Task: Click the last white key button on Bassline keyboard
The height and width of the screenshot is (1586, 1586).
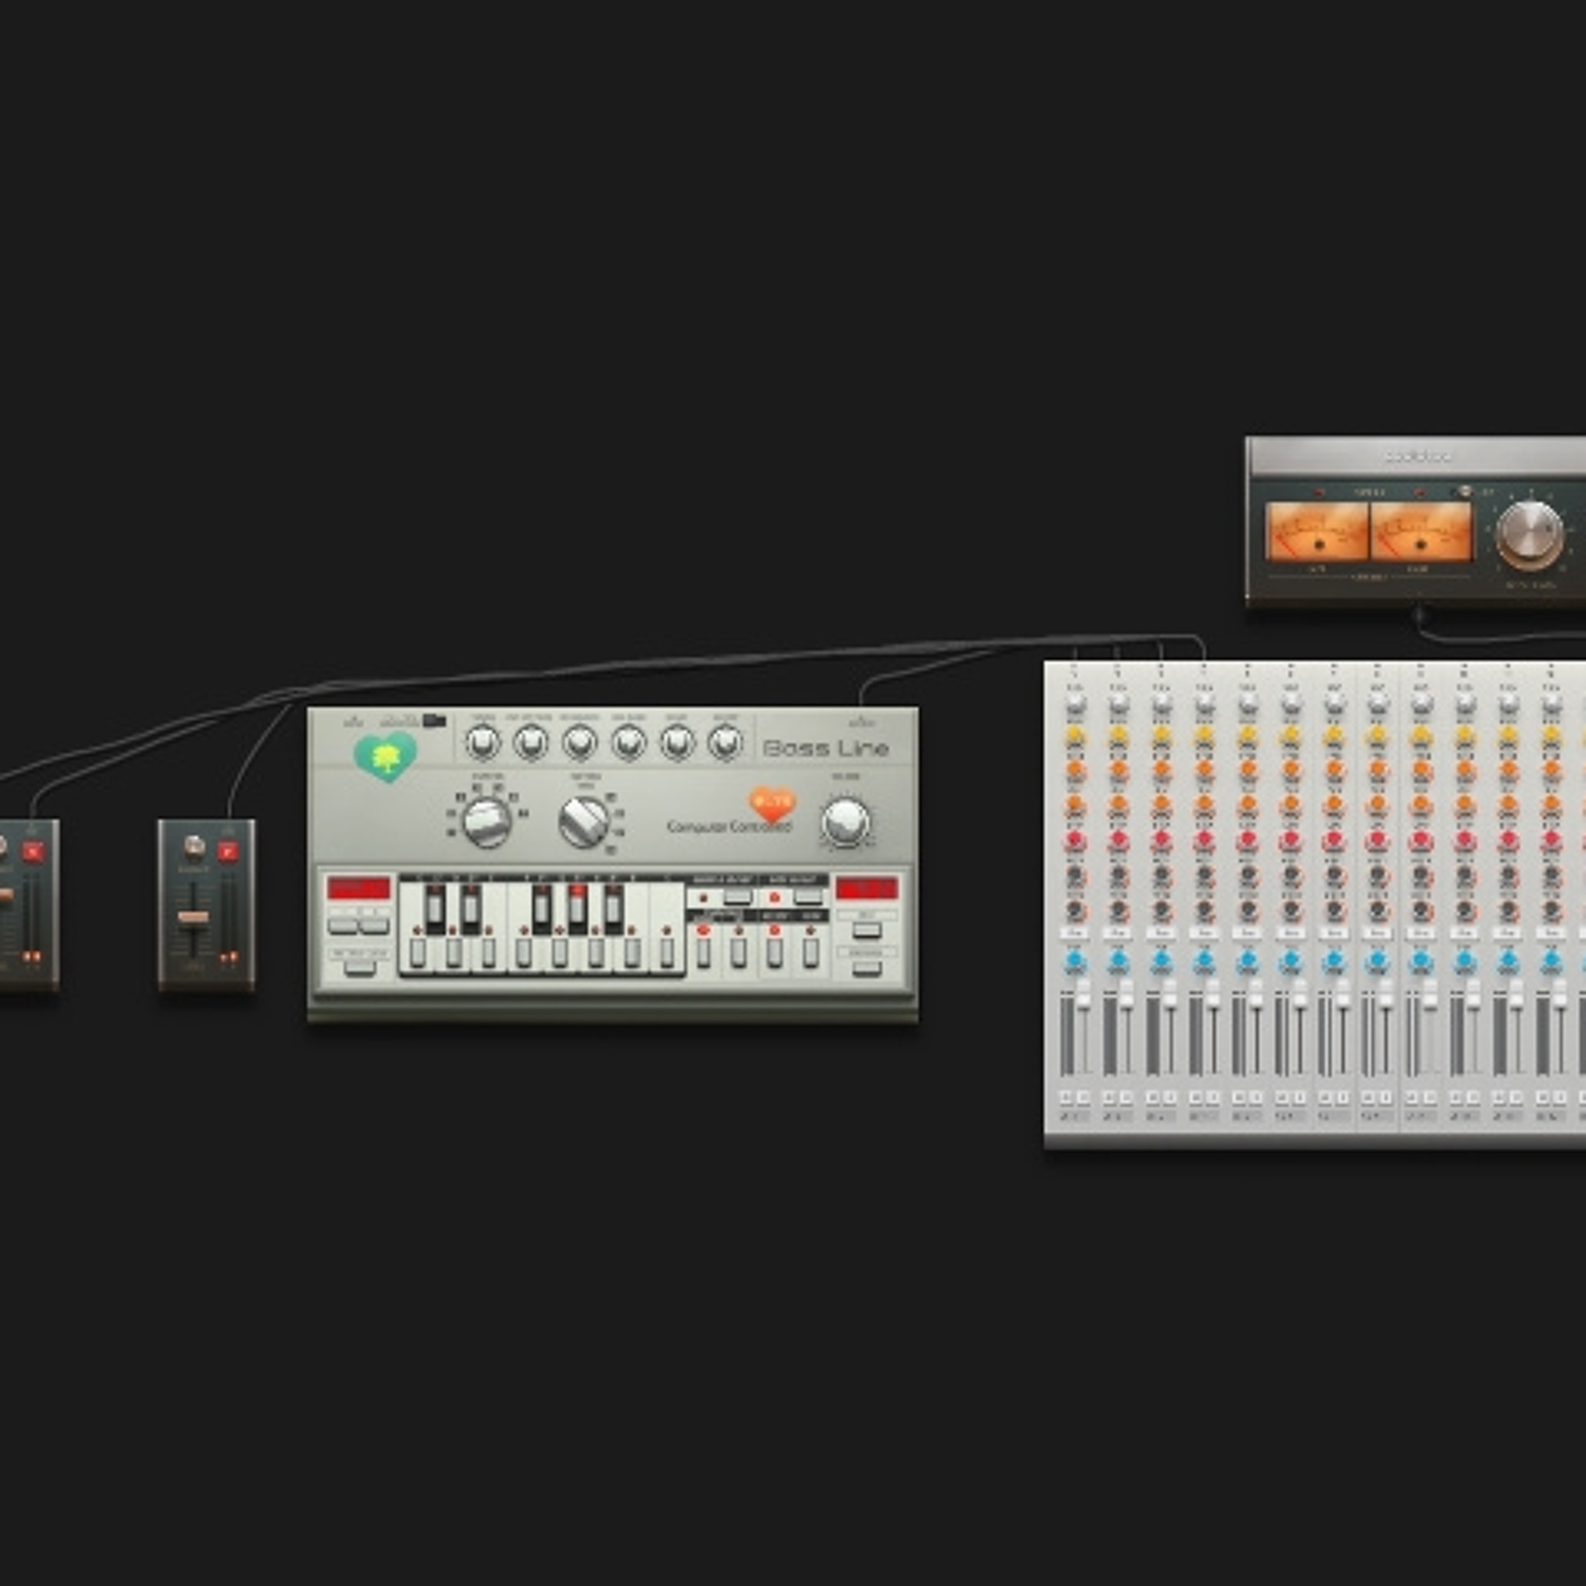Action: point(667,952)
